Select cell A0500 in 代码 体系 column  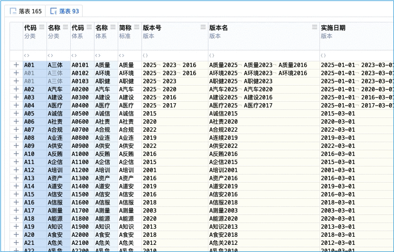click(80, 114)
